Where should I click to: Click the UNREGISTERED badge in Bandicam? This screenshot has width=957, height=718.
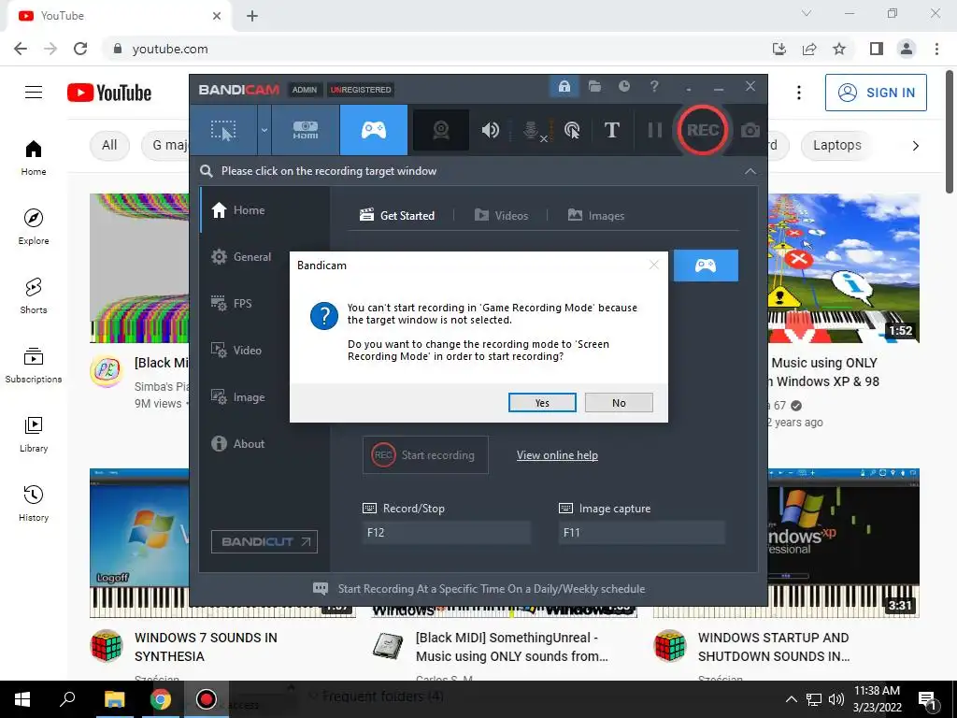coord(361,90)
